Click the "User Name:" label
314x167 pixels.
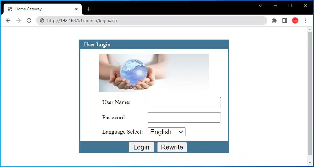[x=116, y=102]
